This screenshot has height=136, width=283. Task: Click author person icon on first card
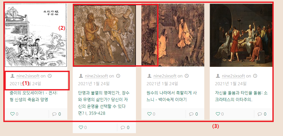[x=12, y=76]
